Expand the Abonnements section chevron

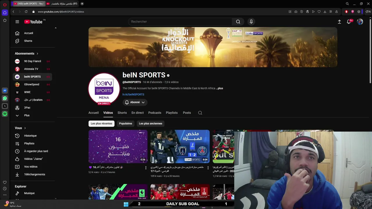tap(37, 53)
